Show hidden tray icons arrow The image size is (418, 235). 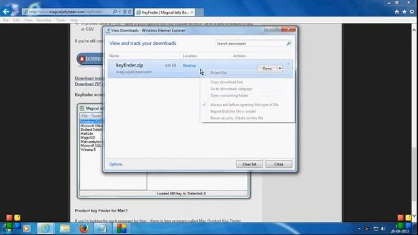pos(359,228)
